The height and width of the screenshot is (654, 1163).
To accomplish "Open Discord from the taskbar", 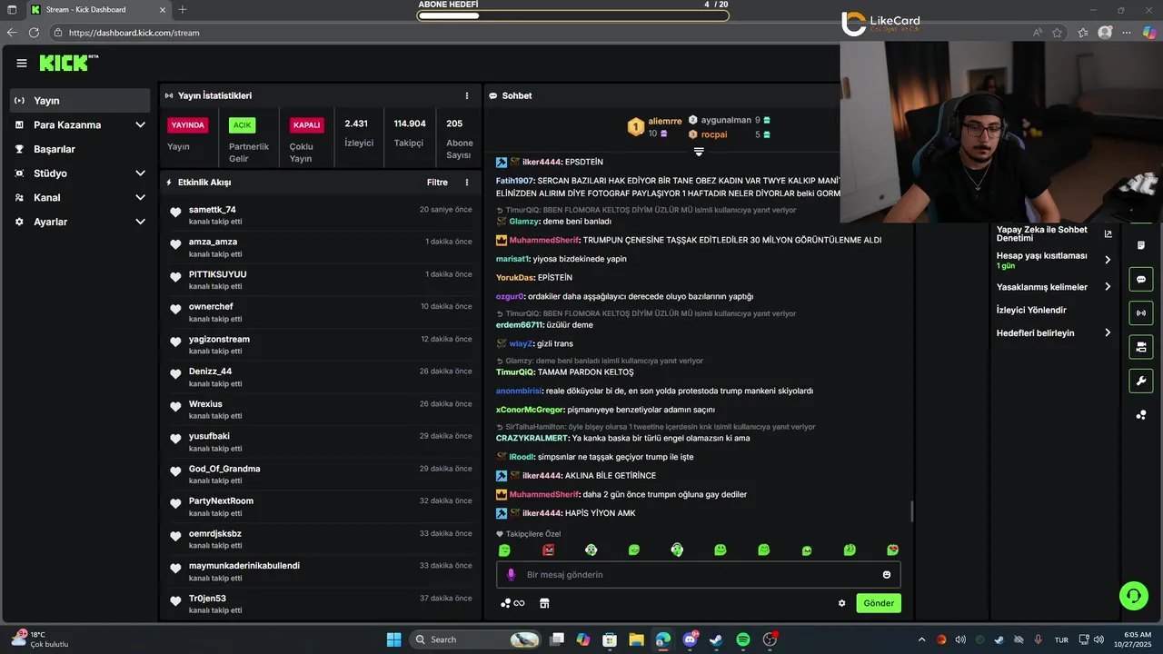I will coord(690,639).
